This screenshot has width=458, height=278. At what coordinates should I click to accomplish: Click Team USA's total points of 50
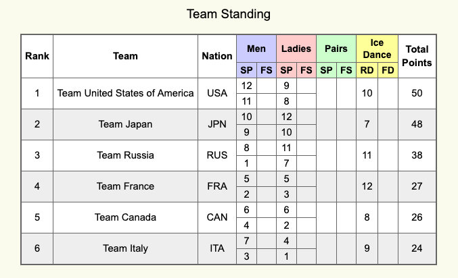point(417,93)
